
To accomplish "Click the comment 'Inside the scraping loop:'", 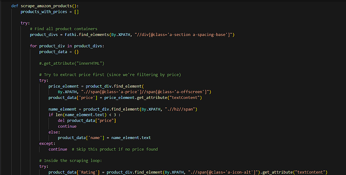I will (71, 161).
